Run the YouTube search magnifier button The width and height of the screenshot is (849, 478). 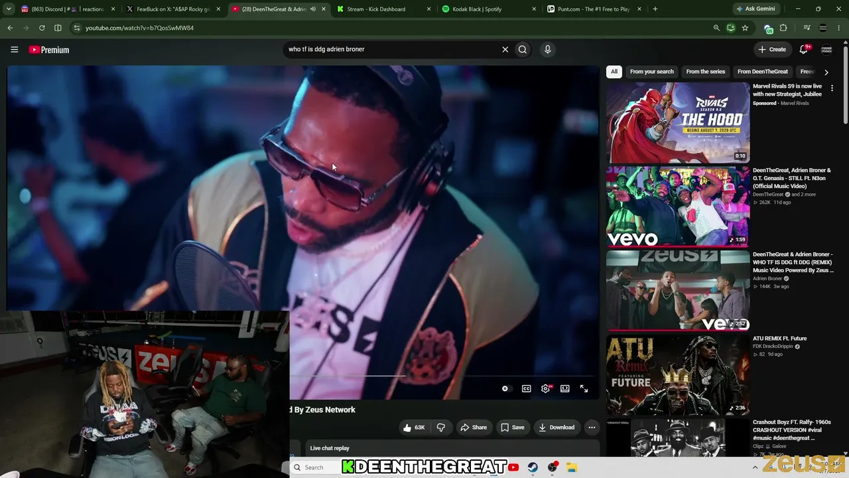click(x=523, y=49)
